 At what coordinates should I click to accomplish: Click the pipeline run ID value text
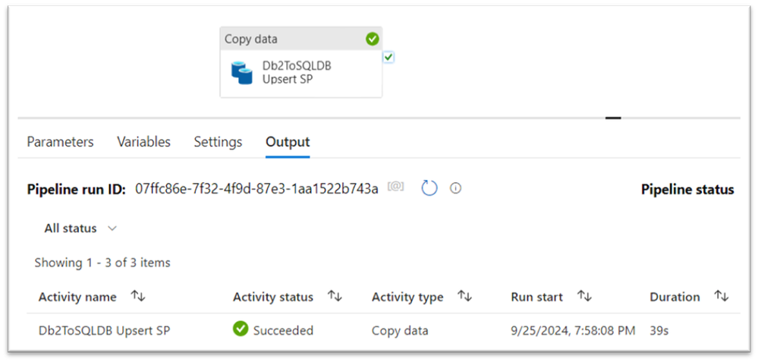click(256, 189)
